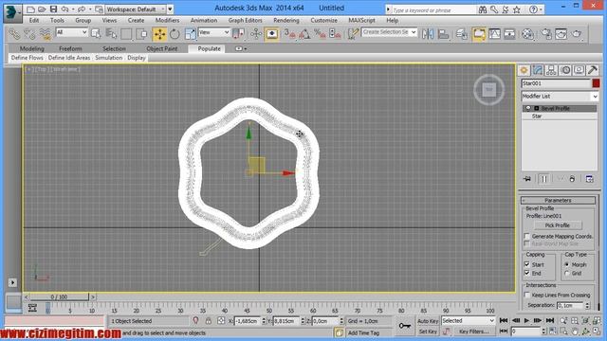Click the Render Production teapot icon
The height and width of the screenshot is (341, 607).
[x=577, y=34]
